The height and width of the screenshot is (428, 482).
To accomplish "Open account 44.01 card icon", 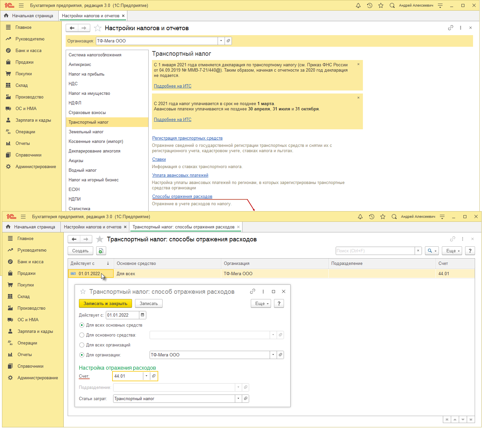I will tap(154, 376).
